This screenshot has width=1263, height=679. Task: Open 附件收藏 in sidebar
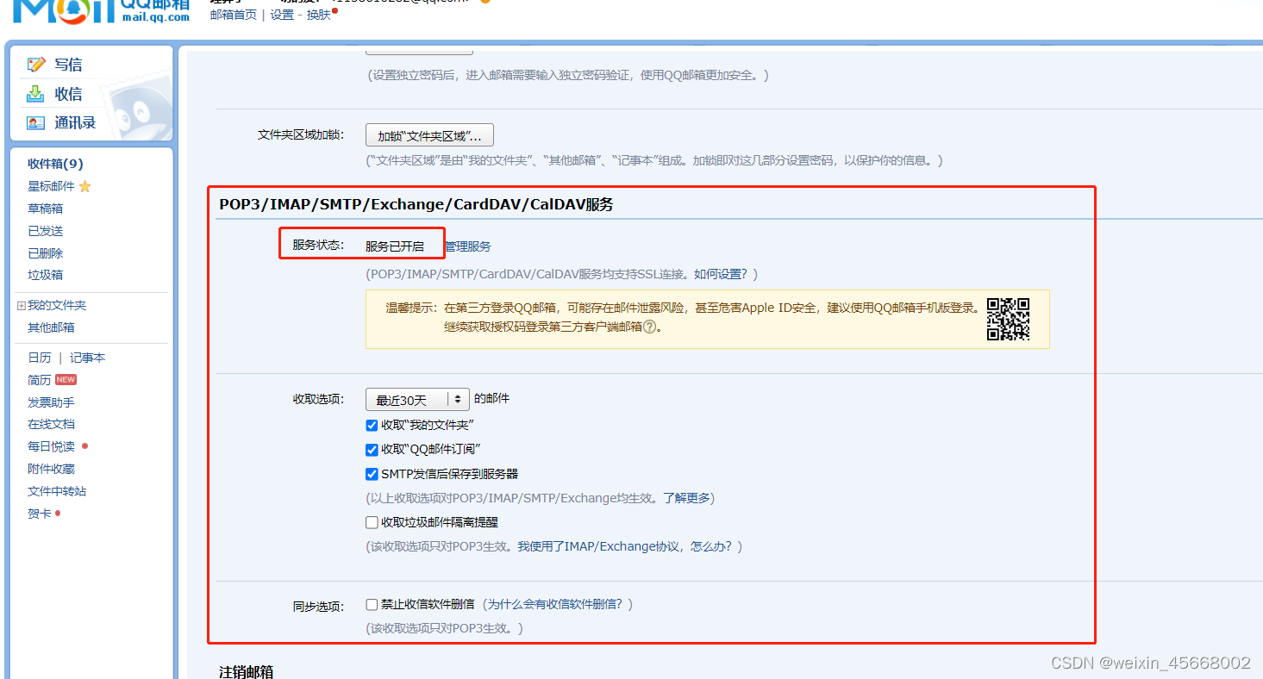[51, 469]
